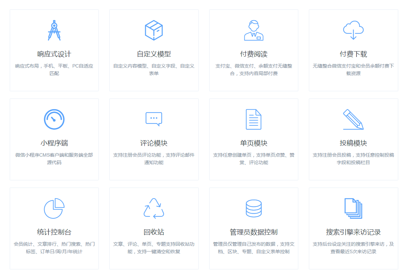Click description starting '支付宝、微信支付'
The width and height of the screenshot is (409, 273).
click(253, 70)
